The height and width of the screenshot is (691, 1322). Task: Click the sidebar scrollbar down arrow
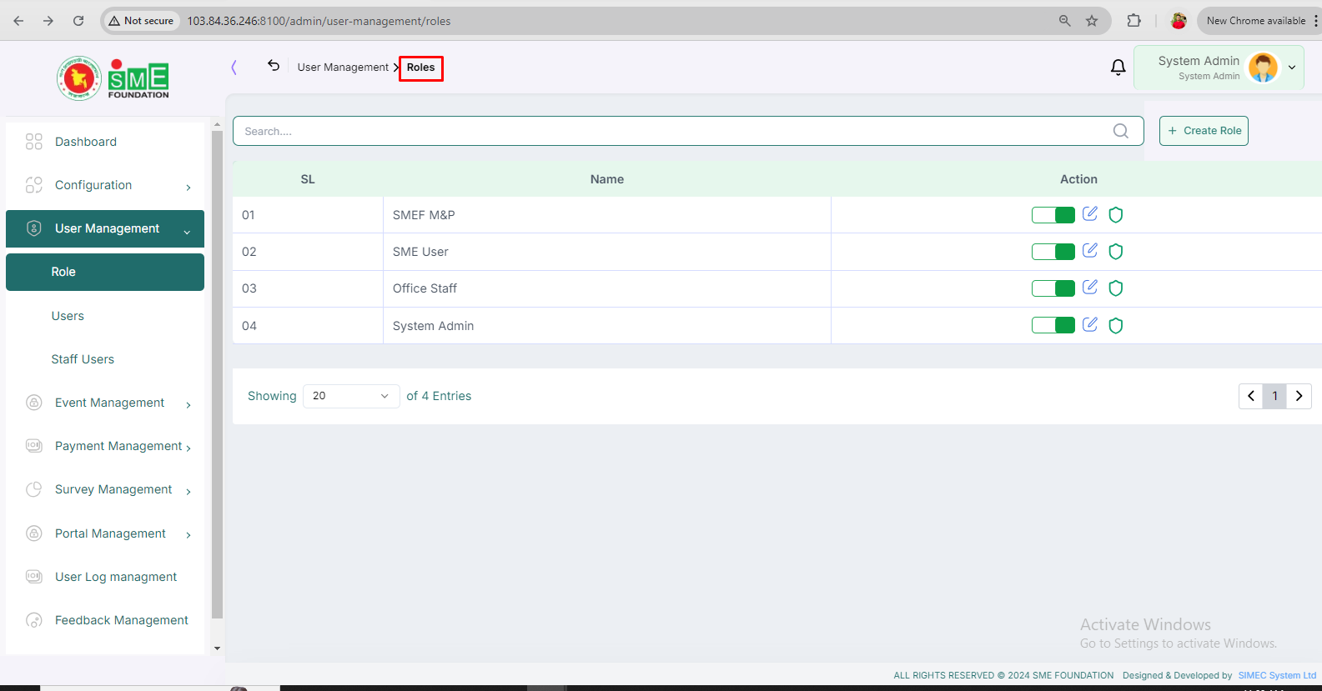coord(217,648)
